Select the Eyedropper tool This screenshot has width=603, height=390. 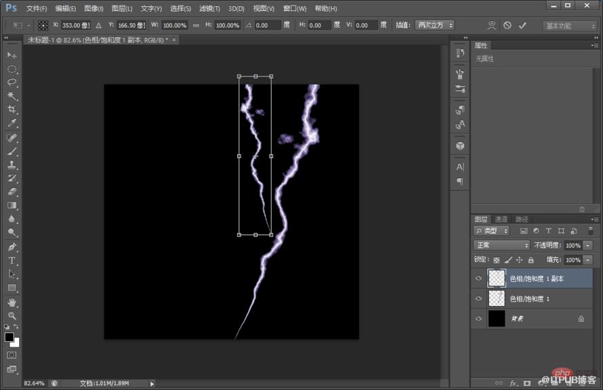click(x=12, y=123)
